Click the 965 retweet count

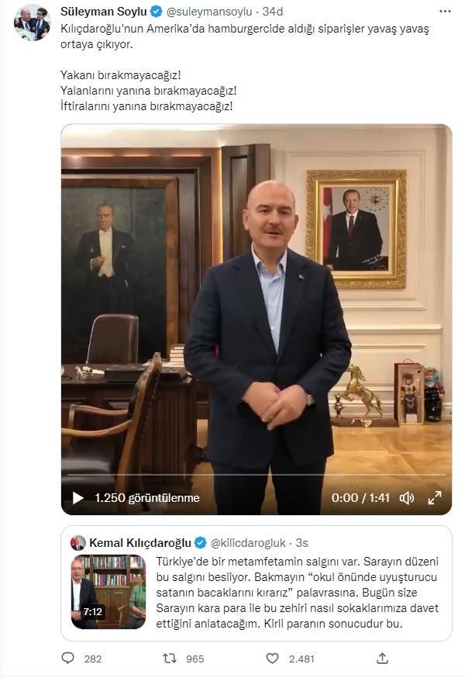click(195, 659)
